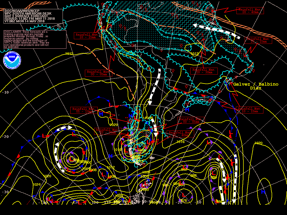Click the Galvez / Balbino forecaster name text

coord(256,84)
